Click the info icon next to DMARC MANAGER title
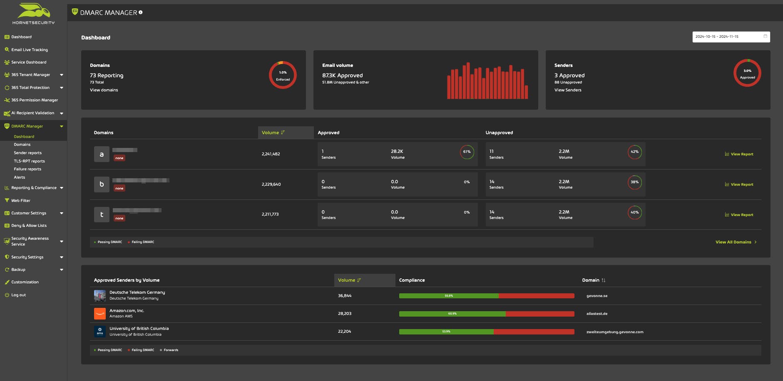This screenshot has width=783, height=381. 141,12
